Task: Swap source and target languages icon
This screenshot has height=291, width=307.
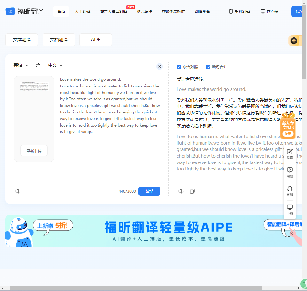Action: click(x=38, y=65)
